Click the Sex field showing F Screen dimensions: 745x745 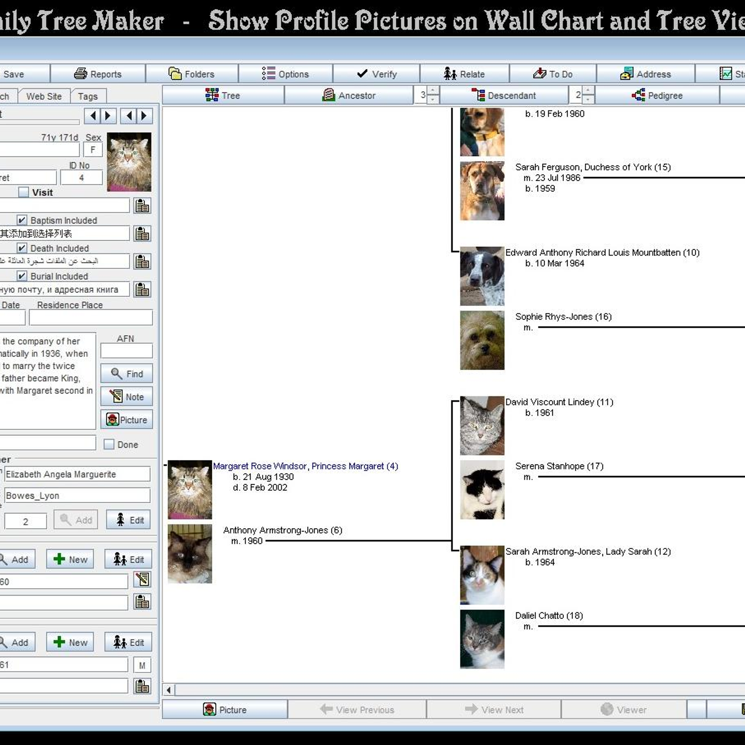(93, 150)
